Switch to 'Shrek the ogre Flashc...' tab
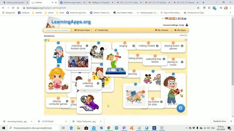The height and width of the screenshot is (131, 234). coord(72,3)
